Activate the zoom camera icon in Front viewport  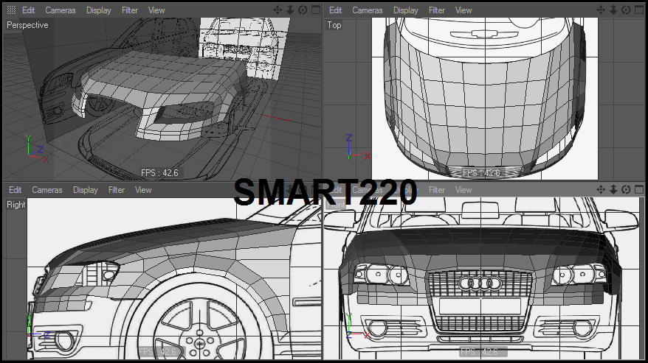pyautogui.click(x=614, y=190)
